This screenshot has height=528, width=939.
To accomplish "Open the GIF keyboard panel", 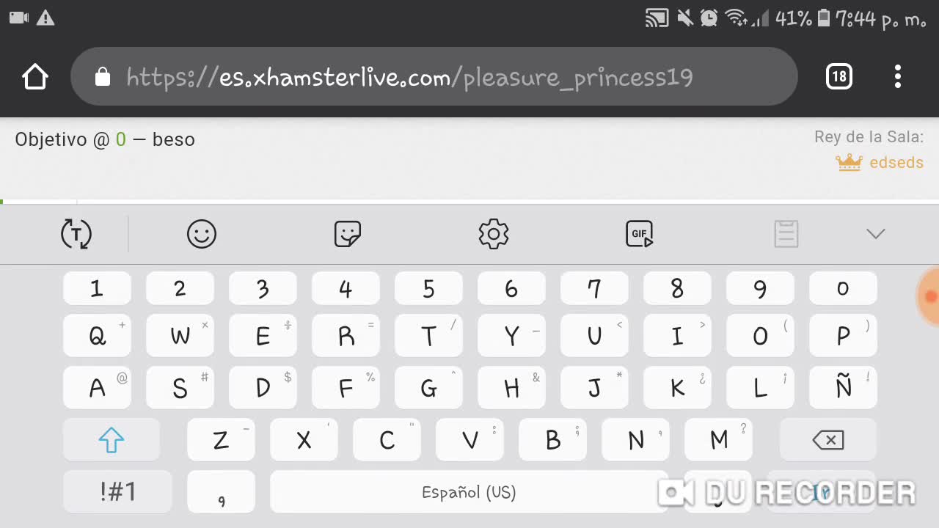I will [x=639, y=234].
